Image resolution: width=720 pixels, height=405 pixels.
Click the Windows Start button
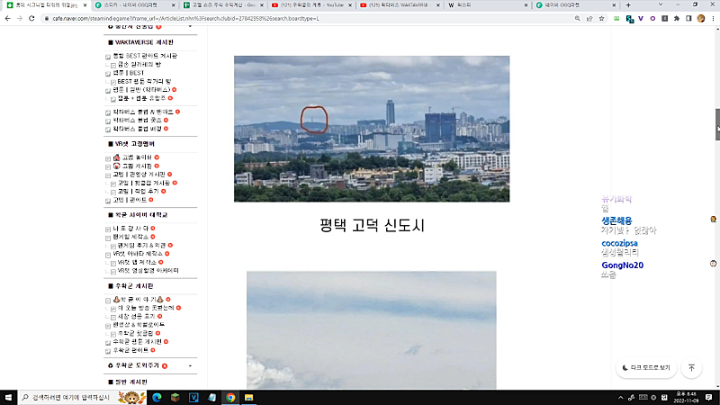click(x=9, y=397)
